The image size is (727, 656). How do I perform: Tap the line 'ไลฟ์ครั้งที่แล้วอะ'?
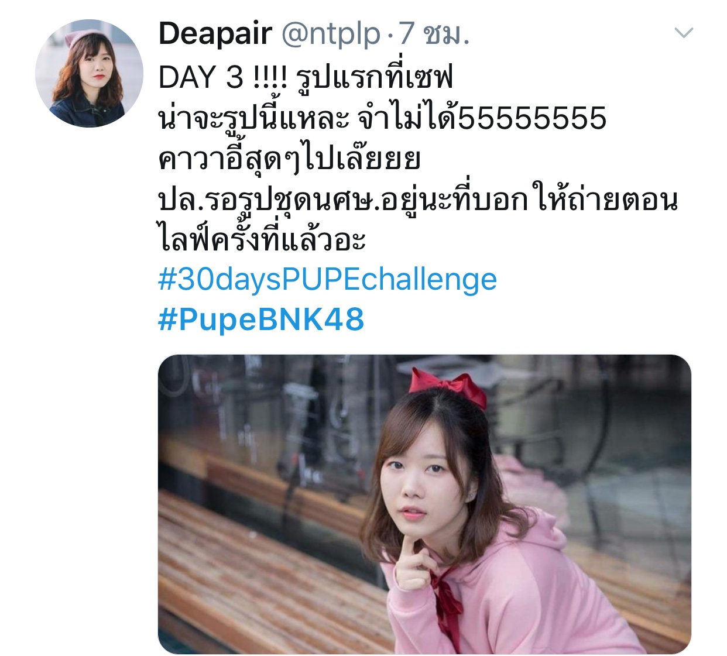[262, 238]
